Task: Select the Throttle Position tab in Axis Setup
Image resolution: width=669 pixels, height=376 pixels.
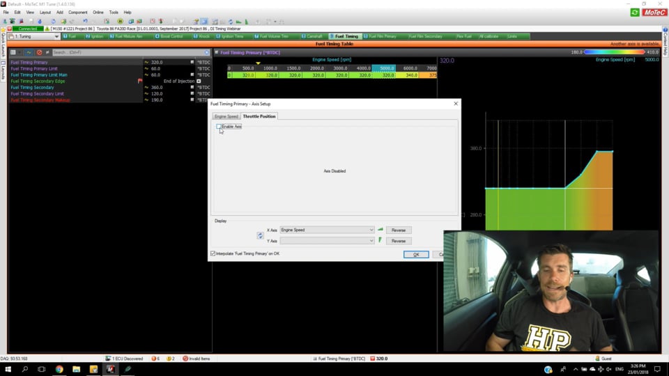Action: tap(259, 116)
